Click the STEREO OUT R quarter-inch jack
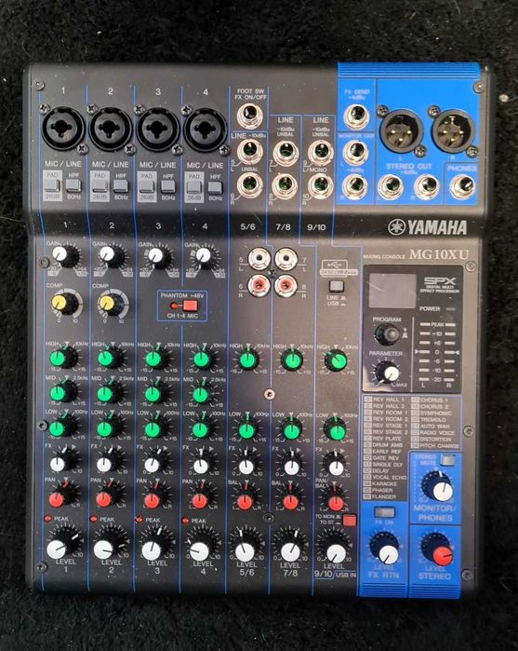Viewport: 518px width, 651px height. [x=426, y=187]
